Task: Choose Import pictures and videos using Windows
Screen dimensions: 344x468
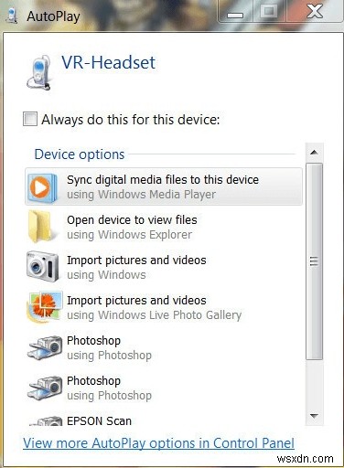Action: [x=164, y=267]
